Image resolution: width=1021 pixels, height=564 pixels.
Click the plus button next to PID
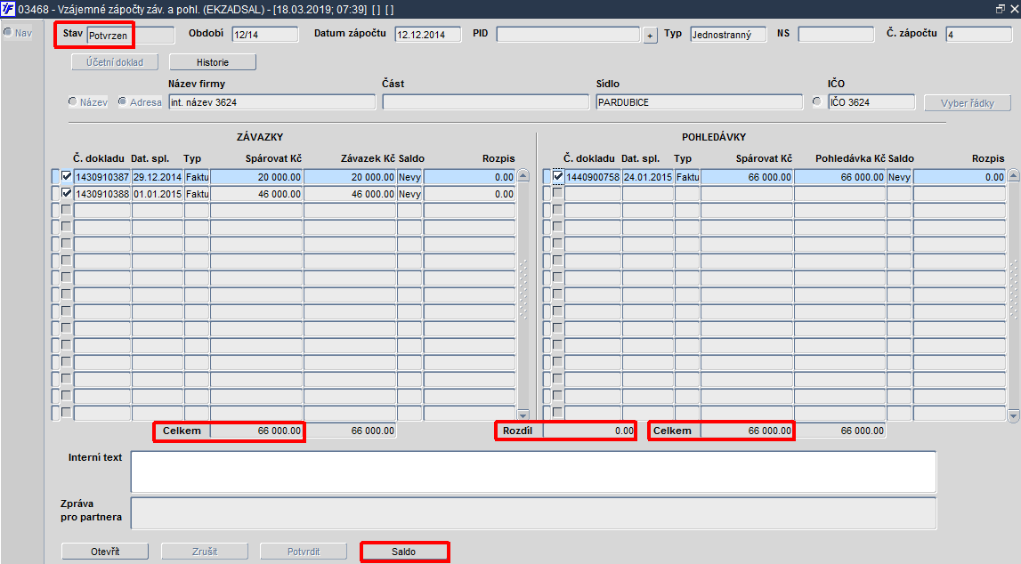(650, 35)
